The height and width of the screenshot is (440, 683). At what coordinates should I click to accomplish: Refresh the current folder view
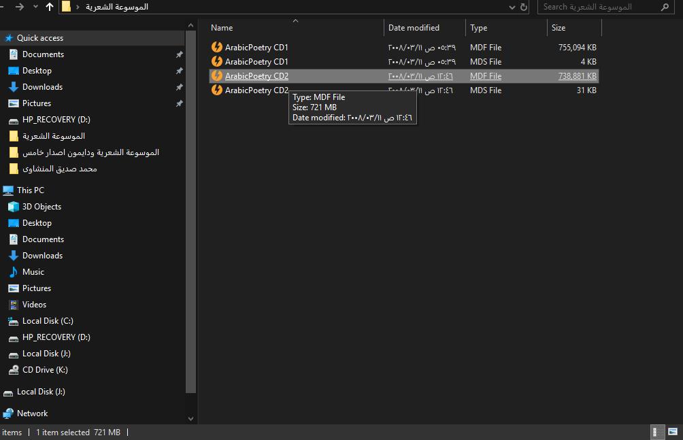tap(524, 7)
